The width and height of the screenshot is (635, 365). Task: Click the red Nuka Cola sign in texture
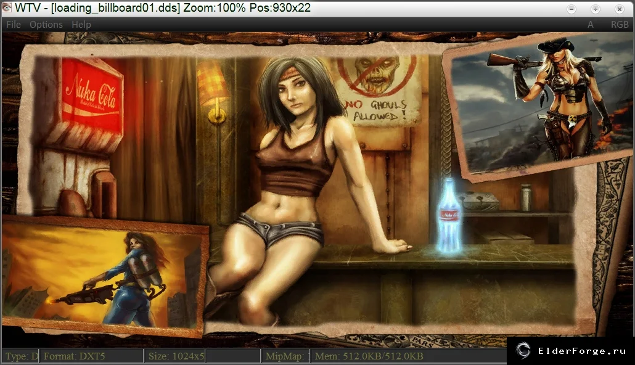pyautogui.click(x=92, y=97)
